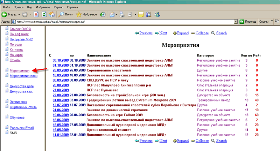280x151 pixels.
Task: Click the green Go (Переход) arrow
Action: (241, 22)
